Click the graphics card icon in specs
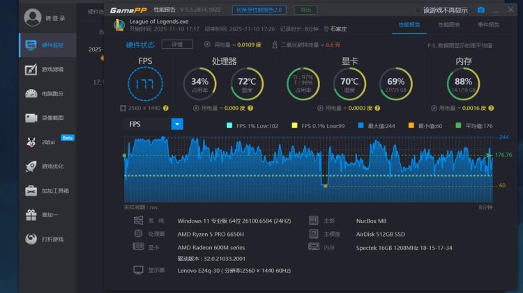The image size is (523, 293). 138,246
